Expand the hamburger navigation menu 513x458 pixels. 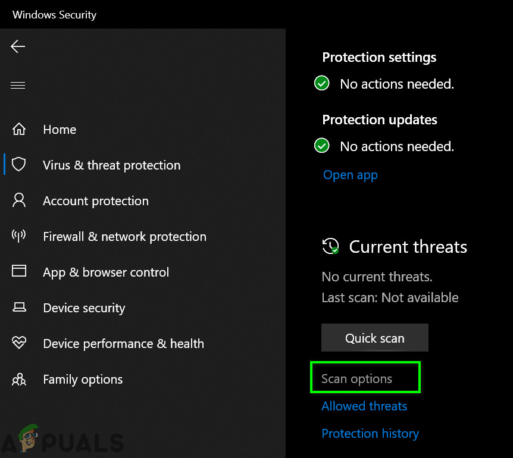click(18, 85)
